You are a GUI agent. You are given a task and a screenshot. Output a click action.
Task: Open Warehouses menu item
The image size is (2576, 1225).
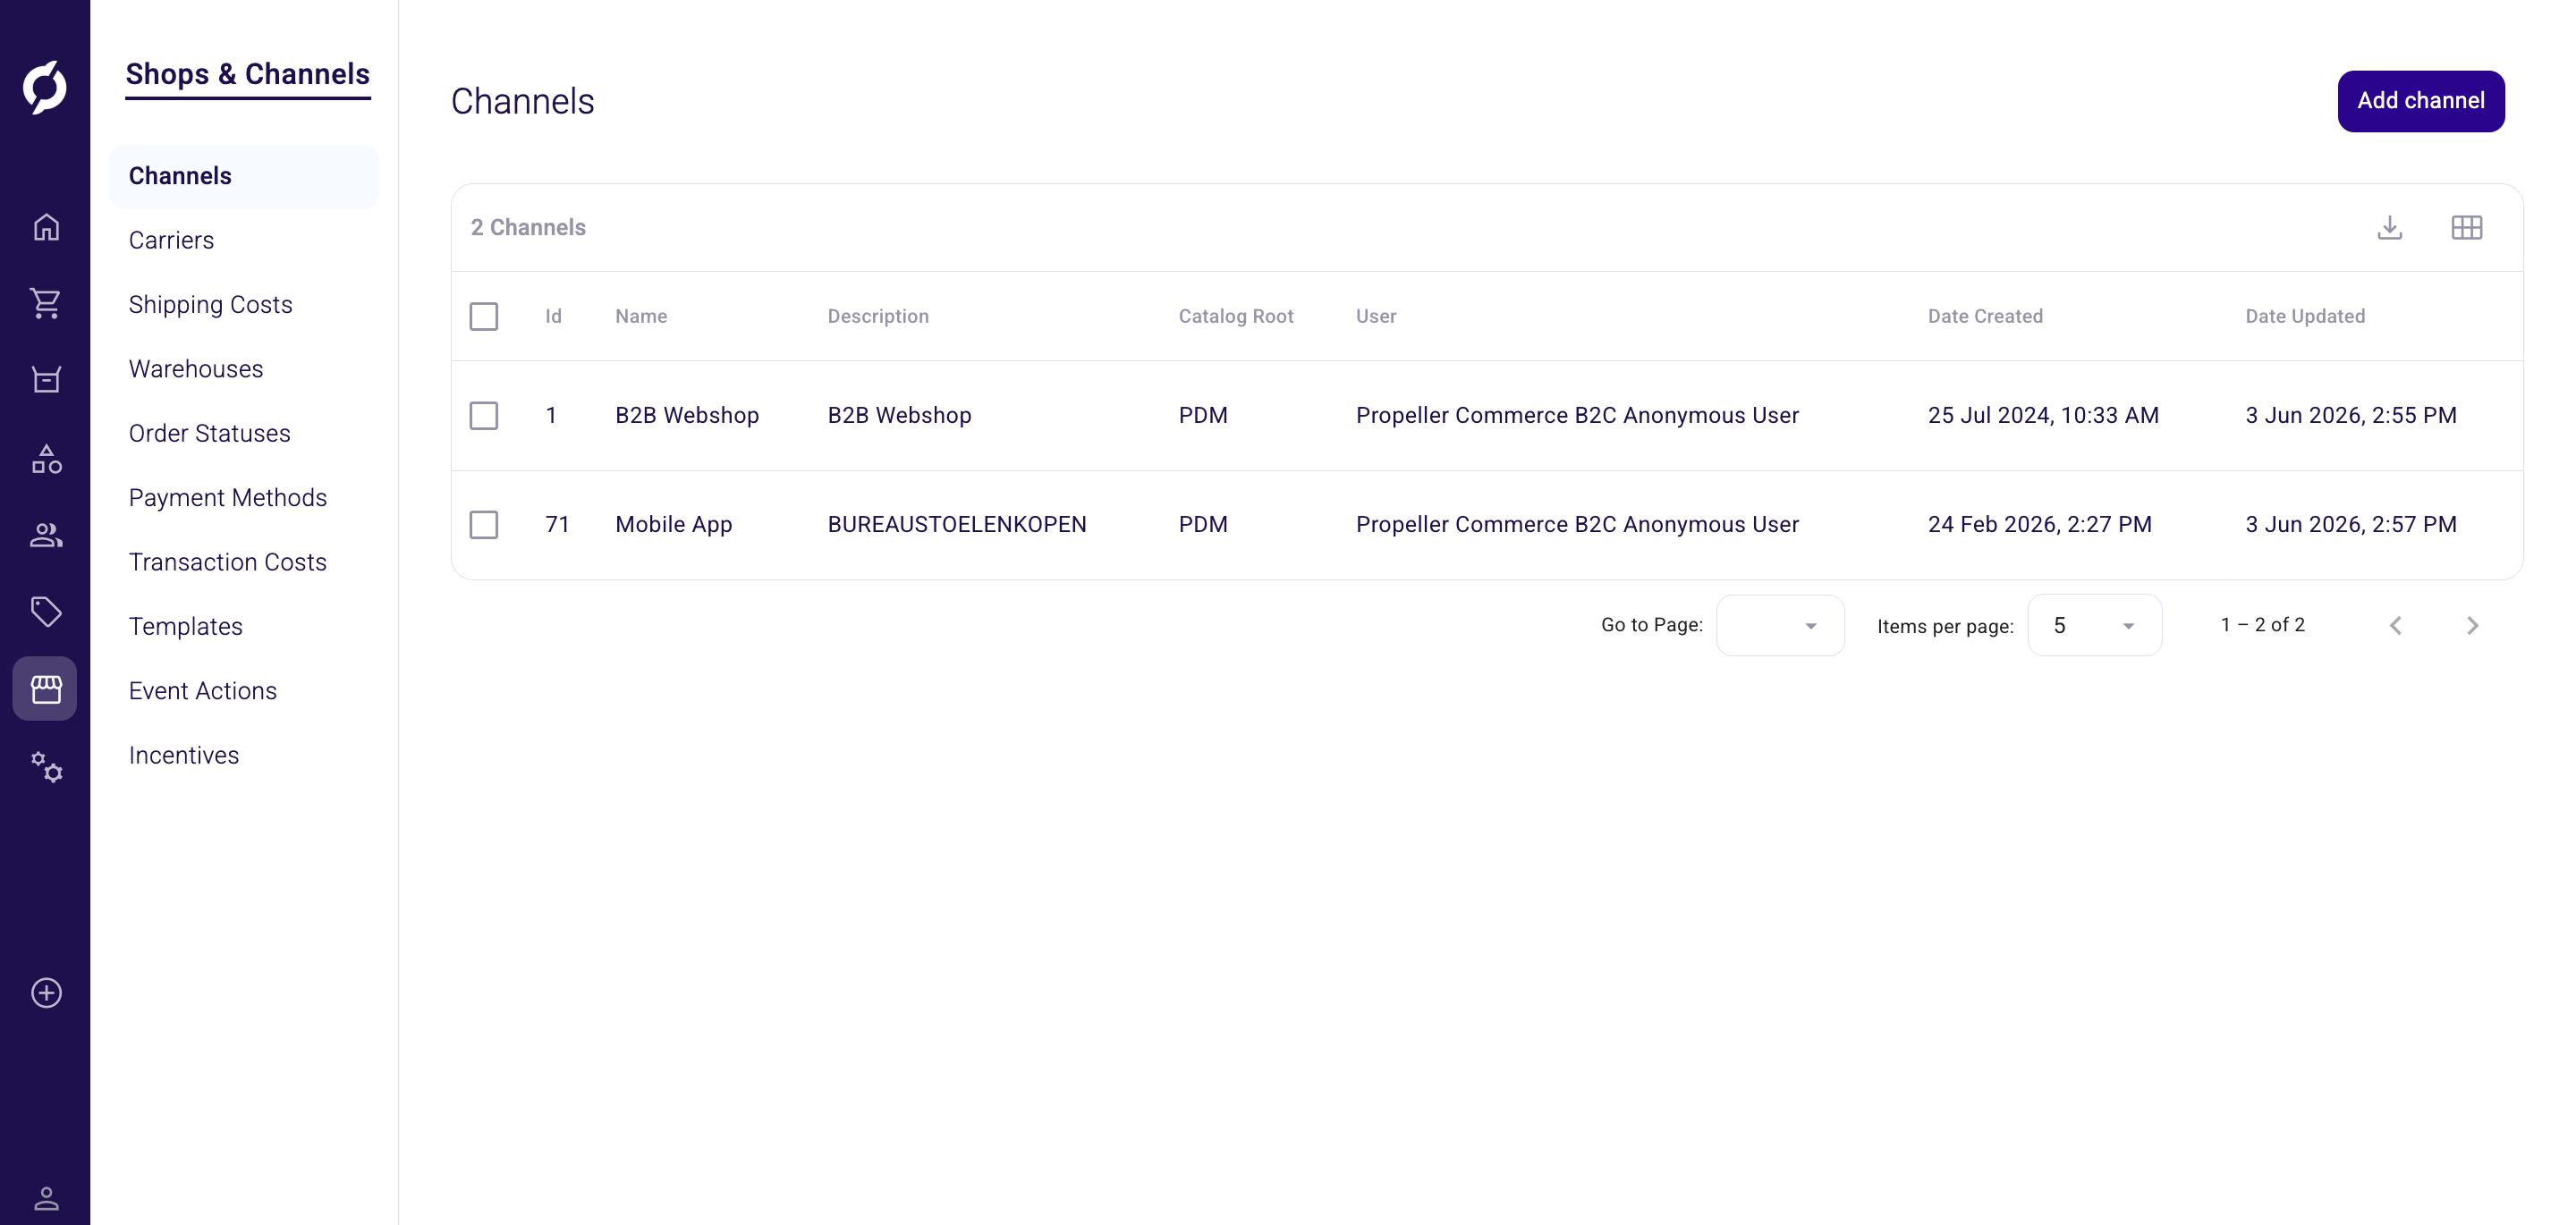click(196, 369)
